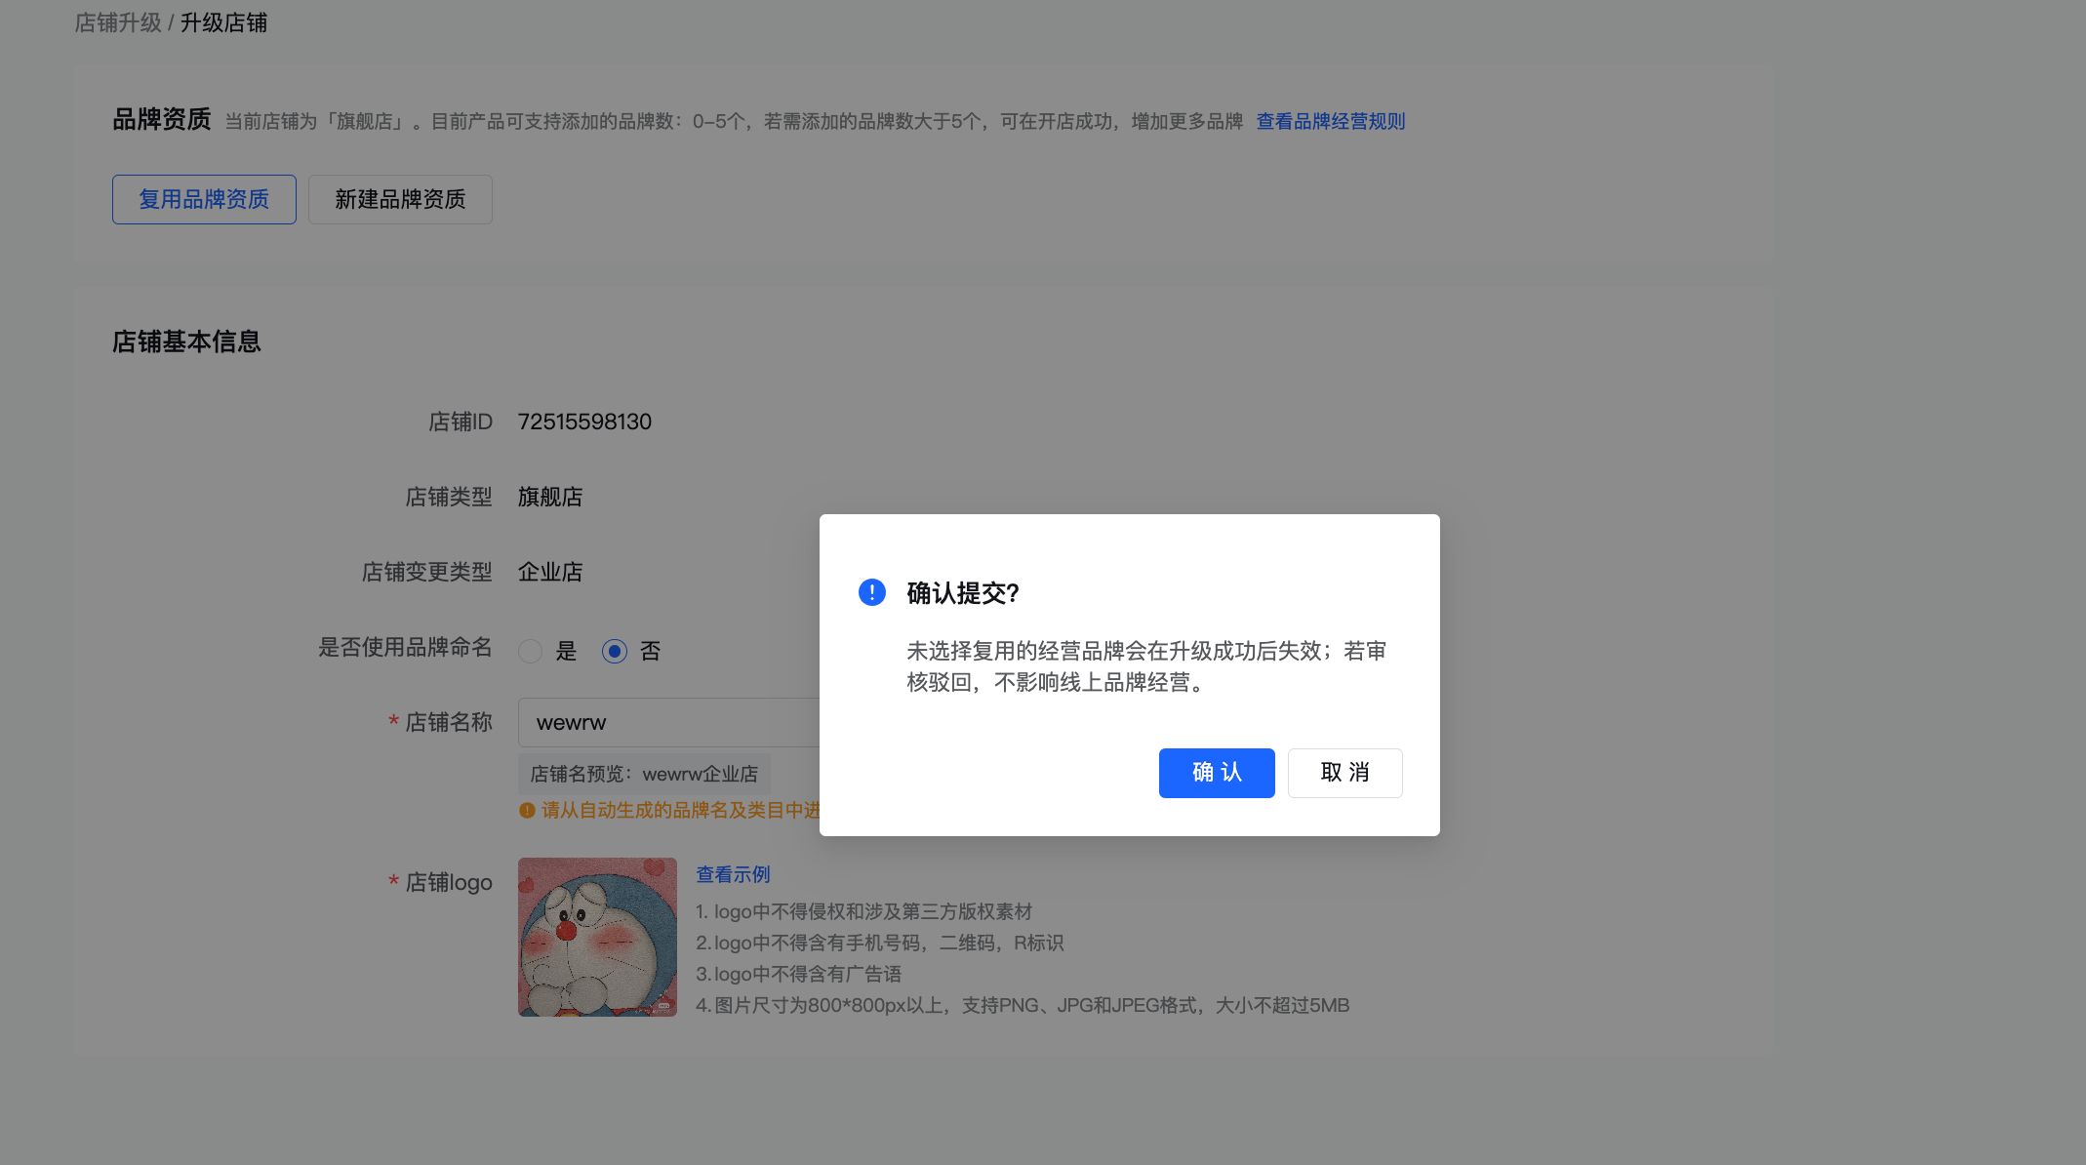Select the 否 radio button
Image resolution: width=2086 pixels, height=1165 pixels.
[615, 651]
